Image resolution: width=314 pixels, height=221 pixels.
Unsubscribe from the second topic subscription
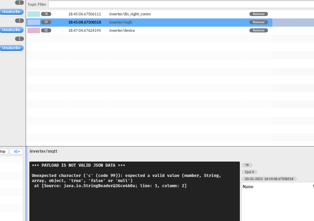coord(12,30)
